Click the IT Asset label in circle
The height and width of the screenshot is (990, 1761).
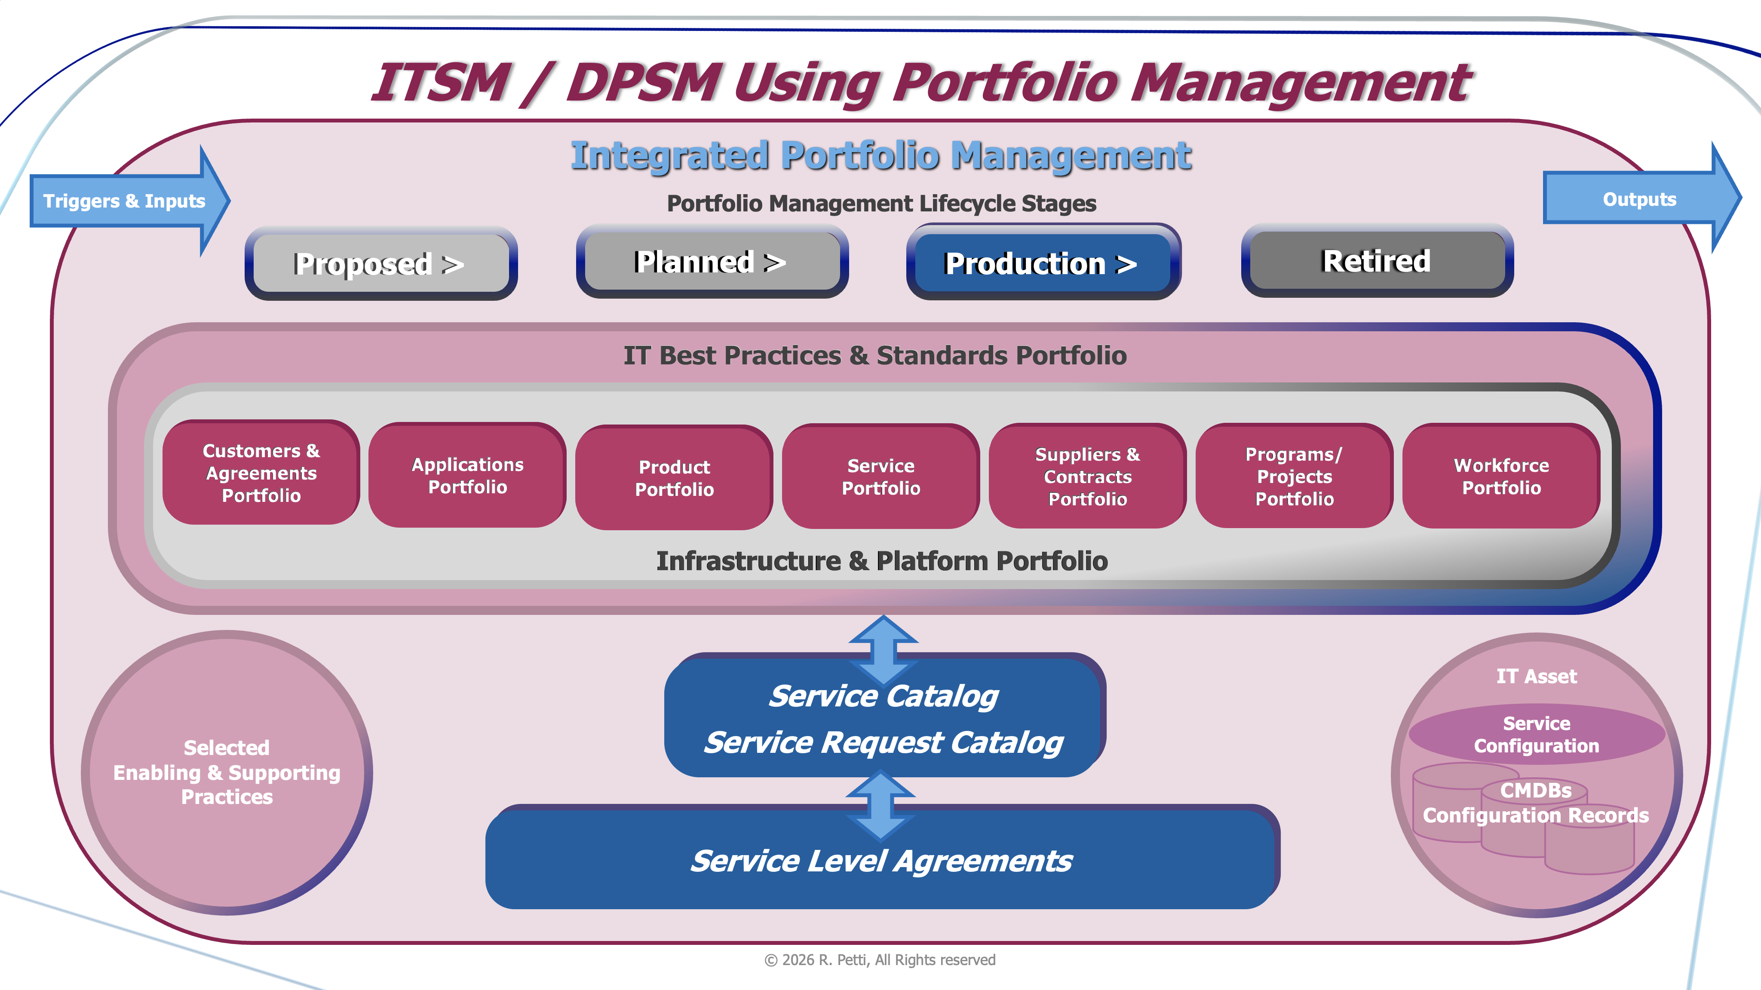tap(1536, 676)
